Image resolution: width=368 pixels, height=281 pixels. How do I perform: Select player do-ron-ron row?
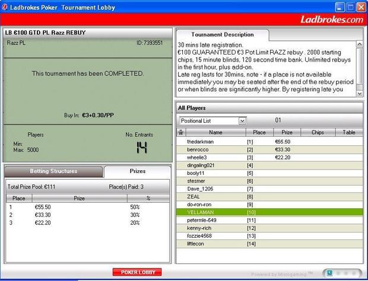pos(269,205)
